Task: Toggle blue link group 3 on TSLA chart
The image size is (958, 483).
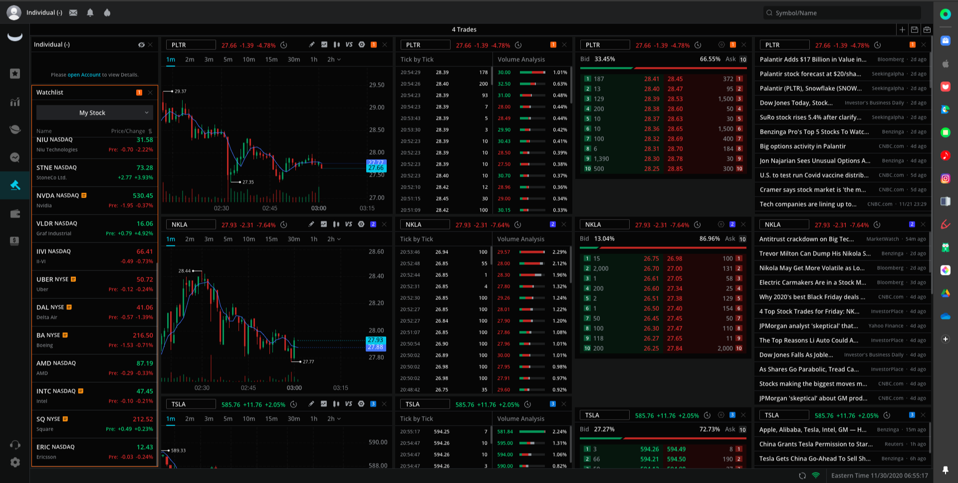Action: 373,404
